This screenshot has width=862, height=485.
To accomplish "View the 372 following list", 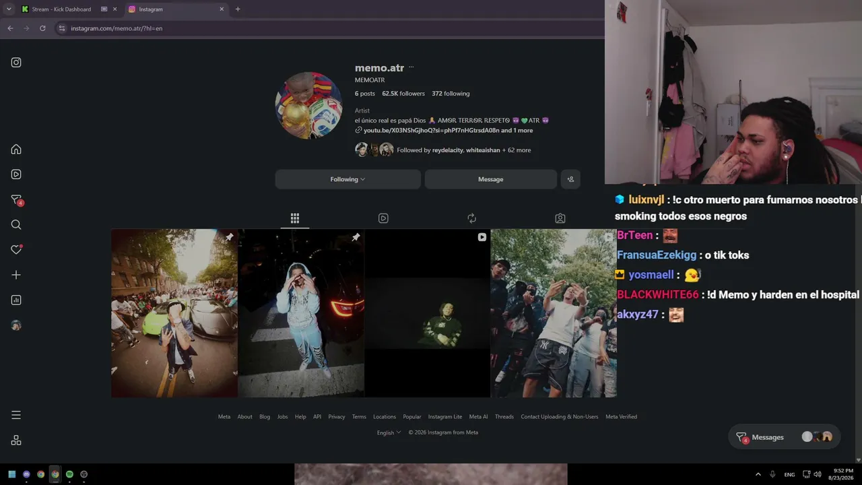I will 451,94.
